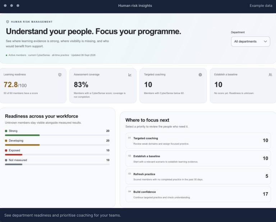Image resolution: width=276 pixels, height=222 pixels.
Task: Click the green active members status dot
Action: click(6, 55)
